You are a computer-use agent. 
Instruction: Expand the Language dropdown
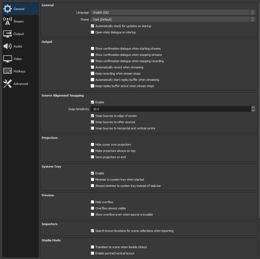173,12
